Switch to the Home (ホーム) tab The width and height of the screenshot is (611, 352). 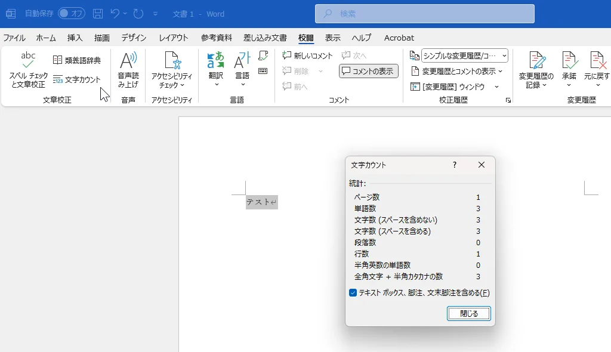(x=46, y=38)
